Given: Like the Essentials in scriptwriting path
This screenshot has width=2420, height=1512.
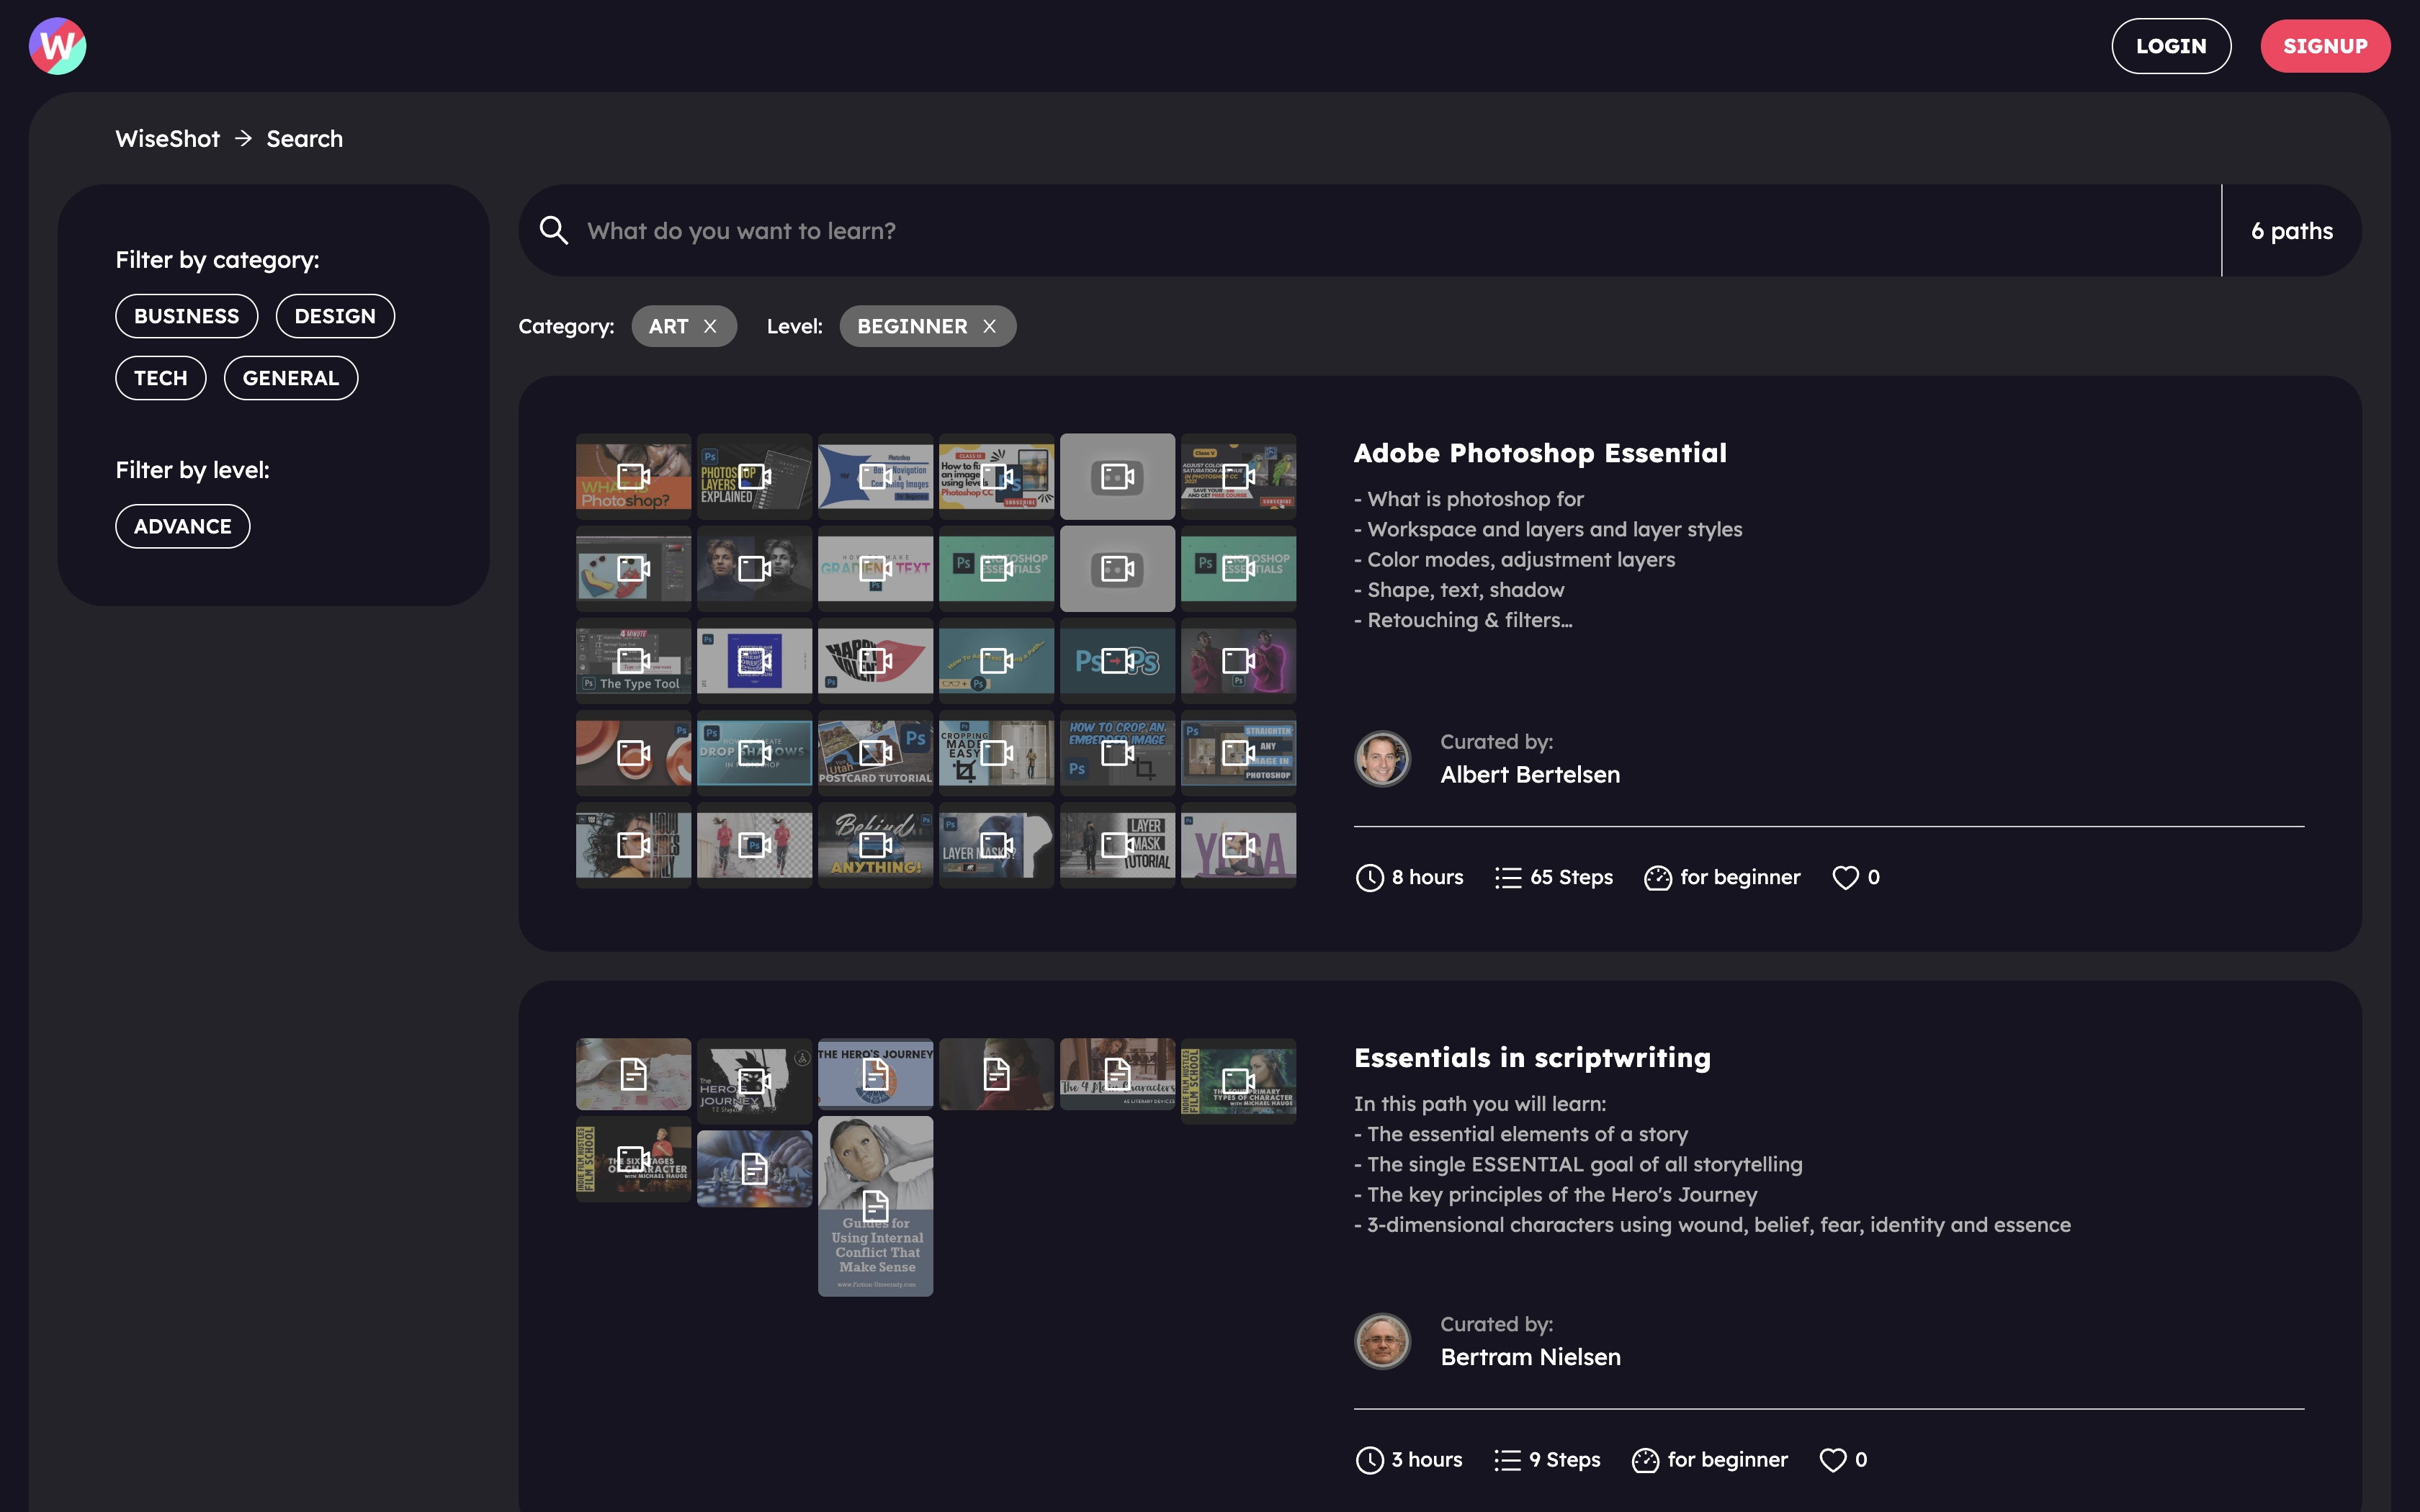Looking at the screenshot, I should (x=1832, y=1460).
